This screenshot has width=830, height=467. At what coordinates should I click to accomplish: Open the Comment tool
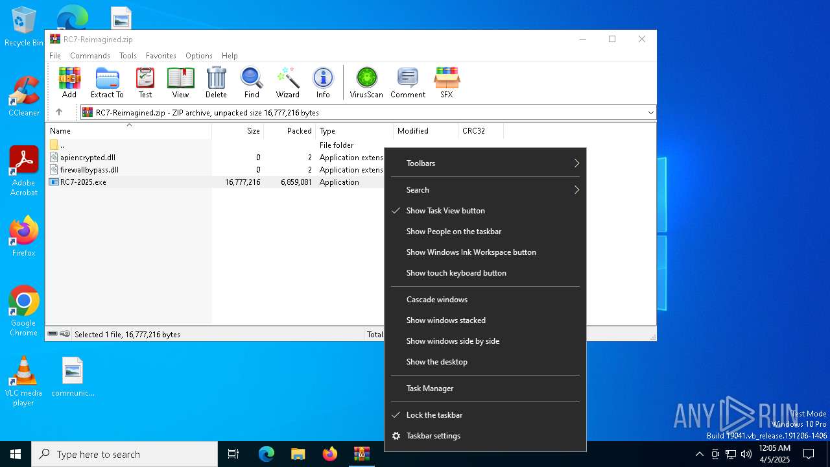(408, 82)
